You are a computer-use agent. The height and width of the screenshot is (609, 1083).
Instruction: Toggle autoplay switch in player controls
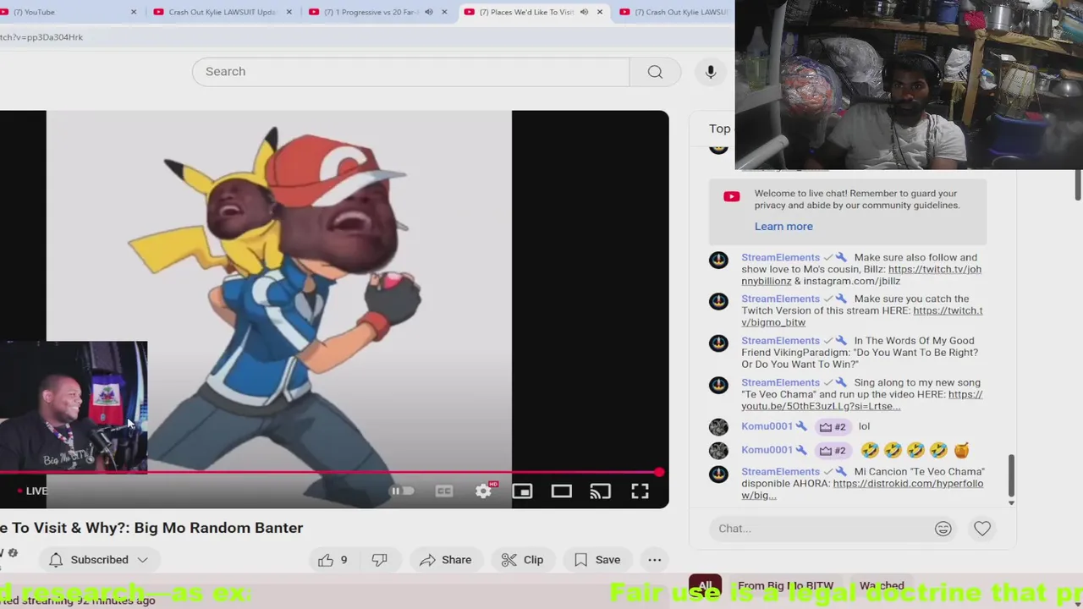coord(402,491)
